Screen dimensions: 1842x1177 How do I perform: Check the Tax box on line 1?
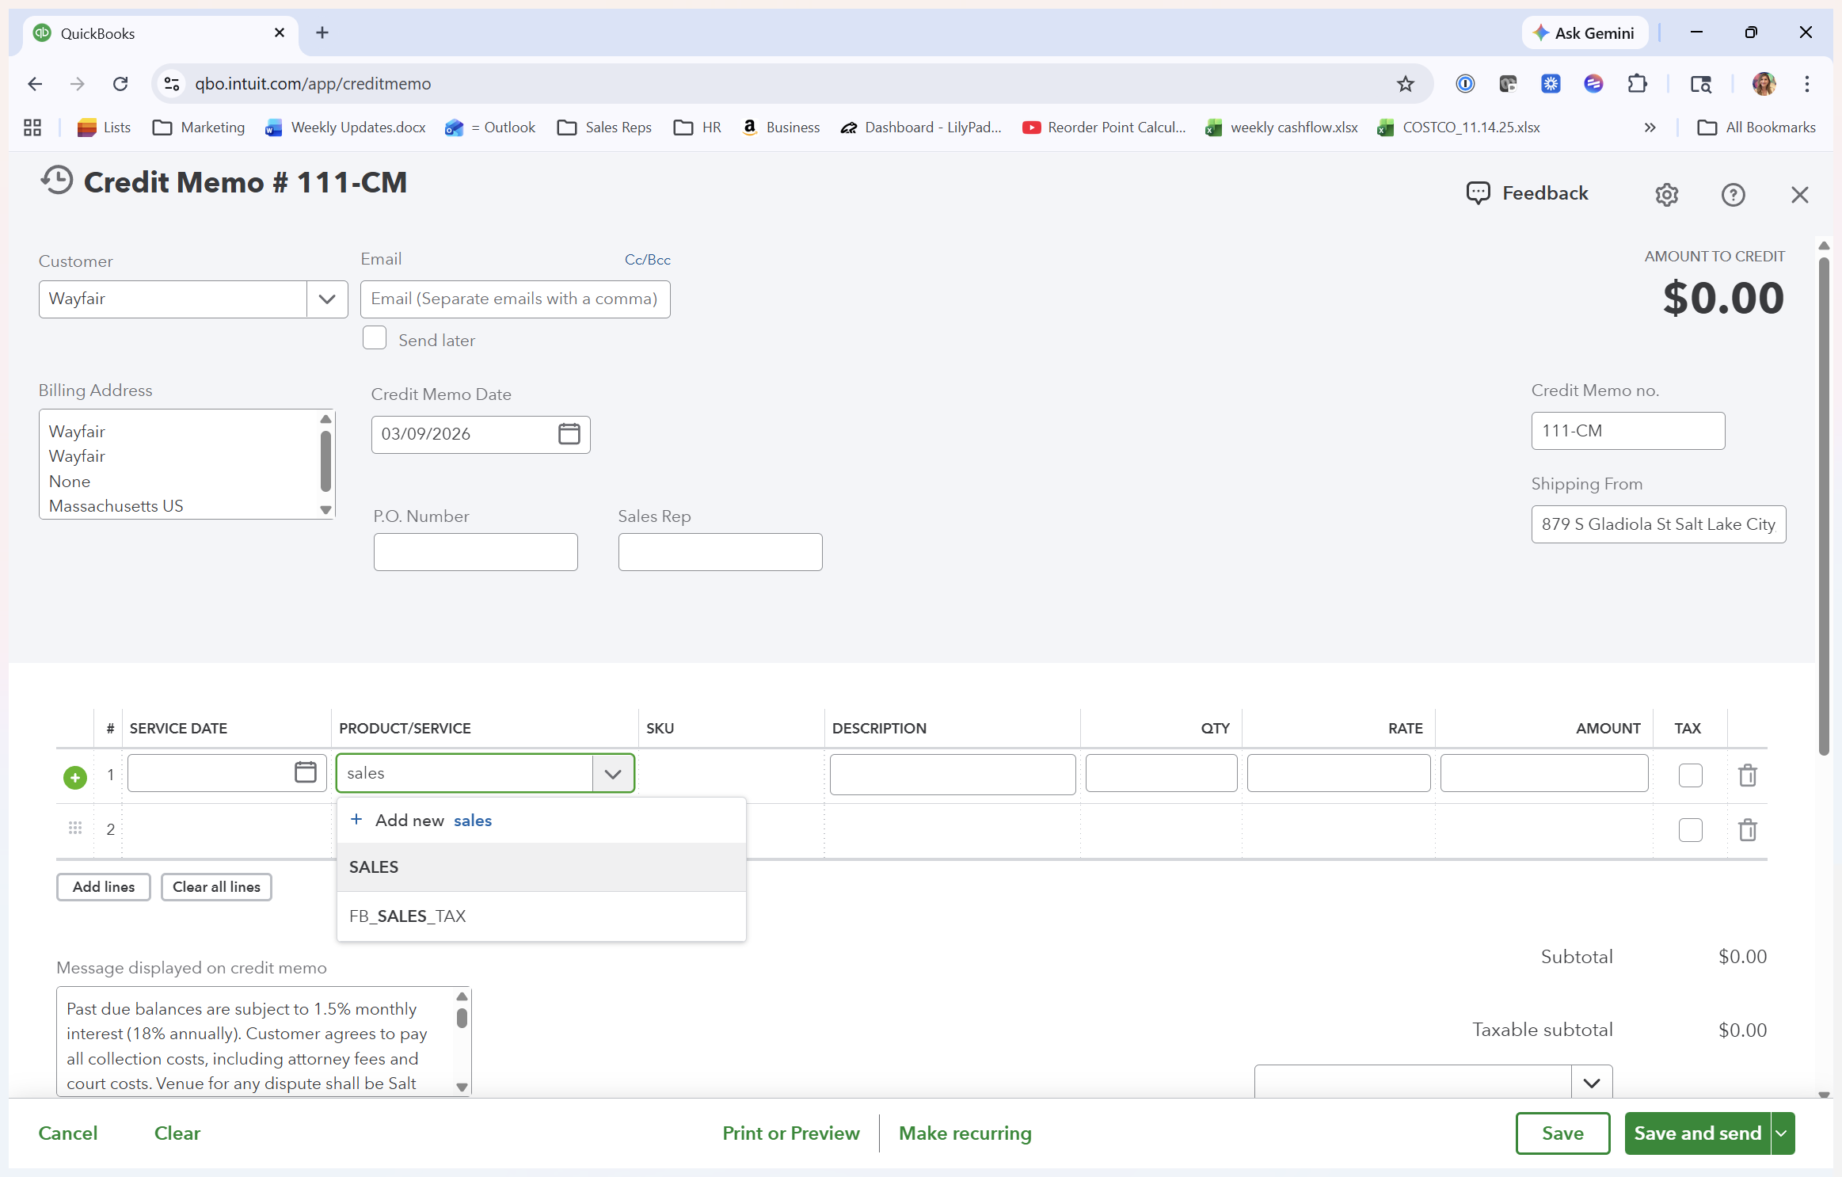[1690, 775]
